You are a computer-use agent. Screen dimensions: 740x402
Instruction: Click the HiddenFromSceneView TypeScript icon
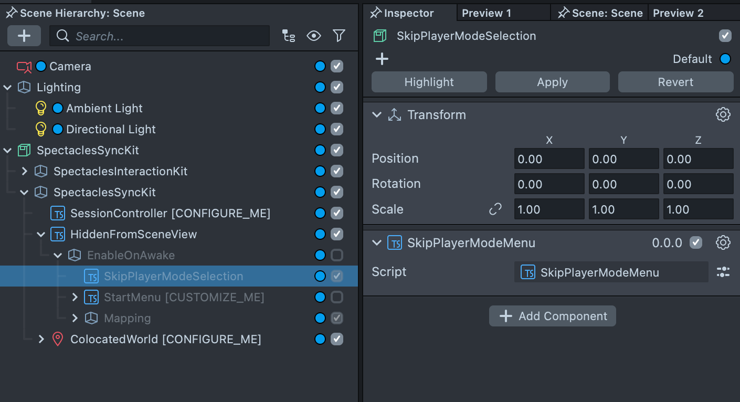click(58, 235)
